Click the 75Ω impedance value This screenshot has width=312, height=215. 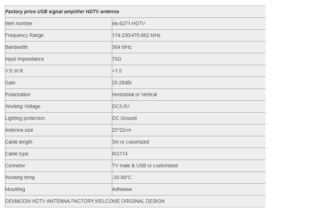coord(117,59)
